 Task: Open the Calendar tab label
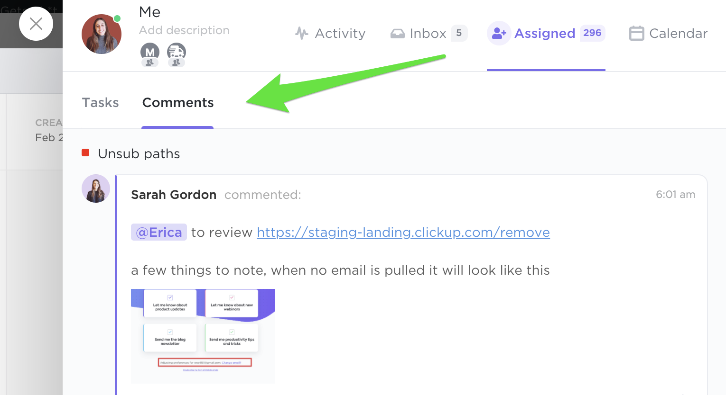point(678,34)
